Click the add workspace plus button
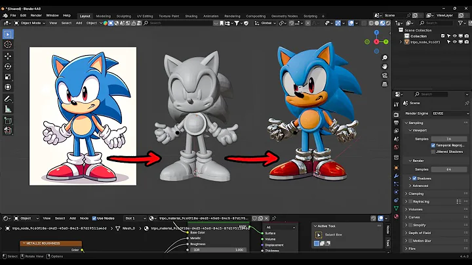 click(x=323, y=16)
